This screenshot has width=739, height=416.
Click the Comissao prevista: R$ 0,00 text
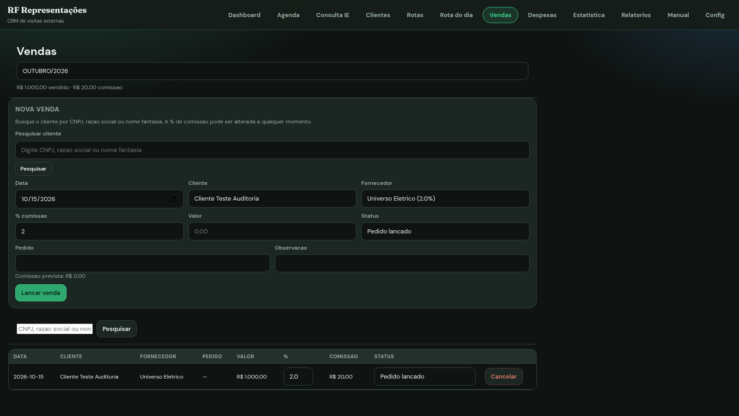50,276
